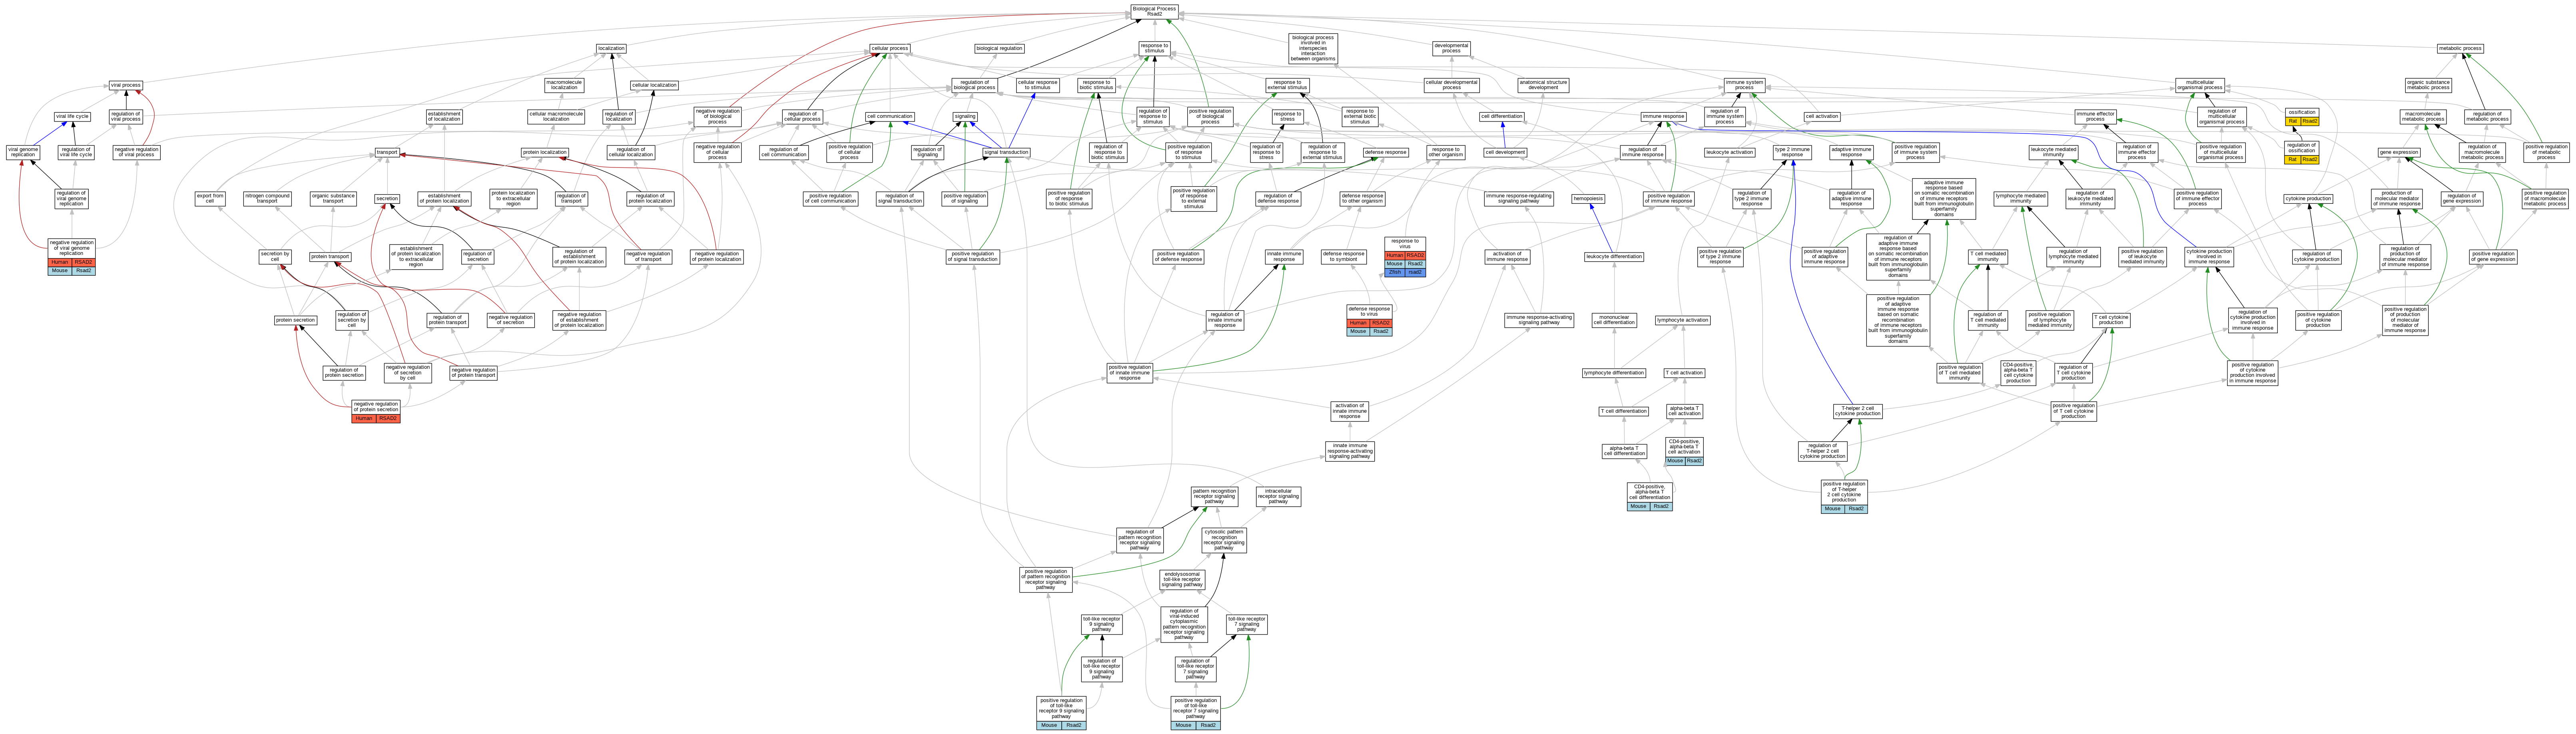
Task: Select 'response to external stimulus' node
Action: pos(1287,85)
